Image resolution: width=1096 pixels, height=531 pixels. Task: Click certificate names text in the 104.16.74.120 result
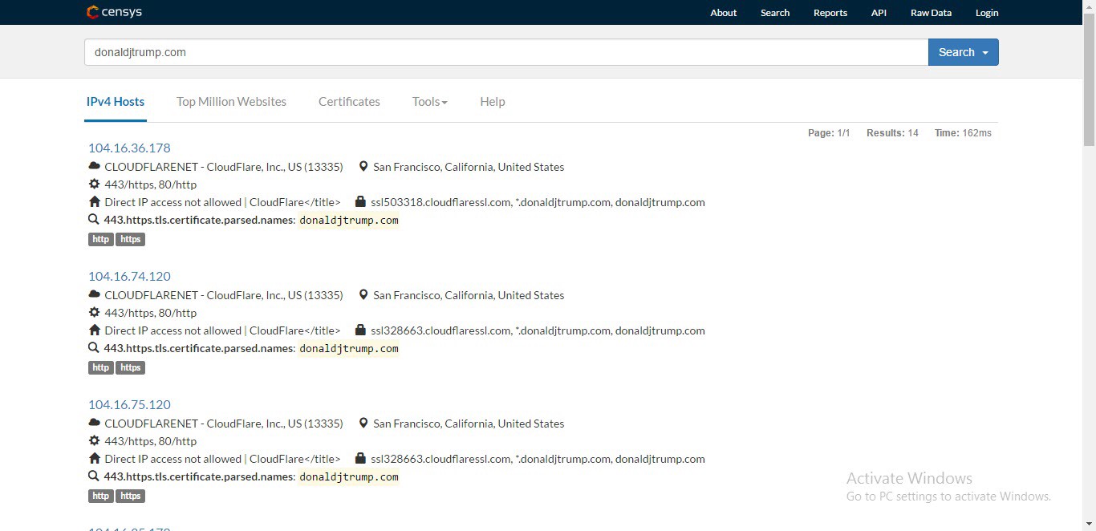point(538,330)
